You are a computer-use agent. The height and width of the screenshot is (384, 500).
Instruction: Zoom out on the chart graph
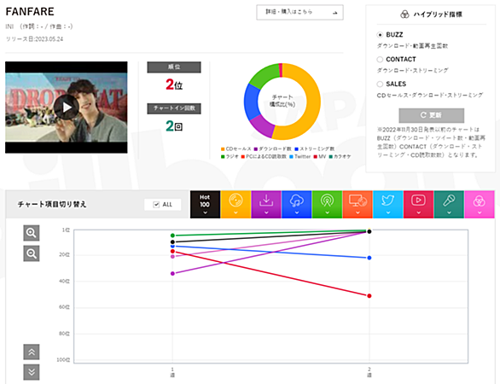point(32,253)
